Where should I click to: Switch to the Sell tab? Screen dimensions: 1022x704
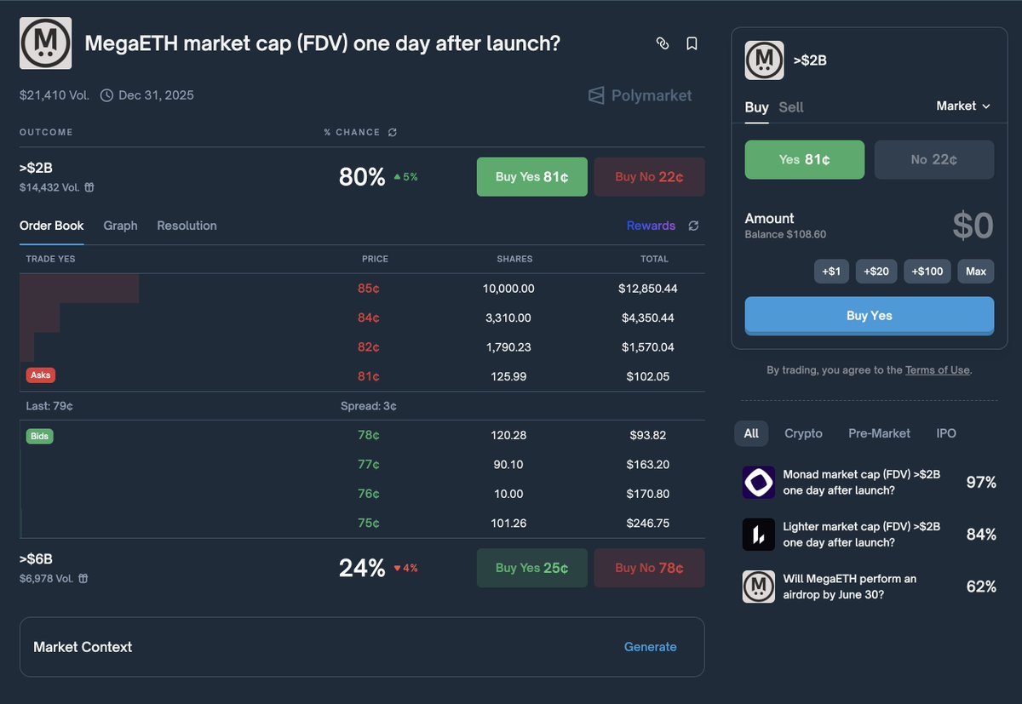791,107
